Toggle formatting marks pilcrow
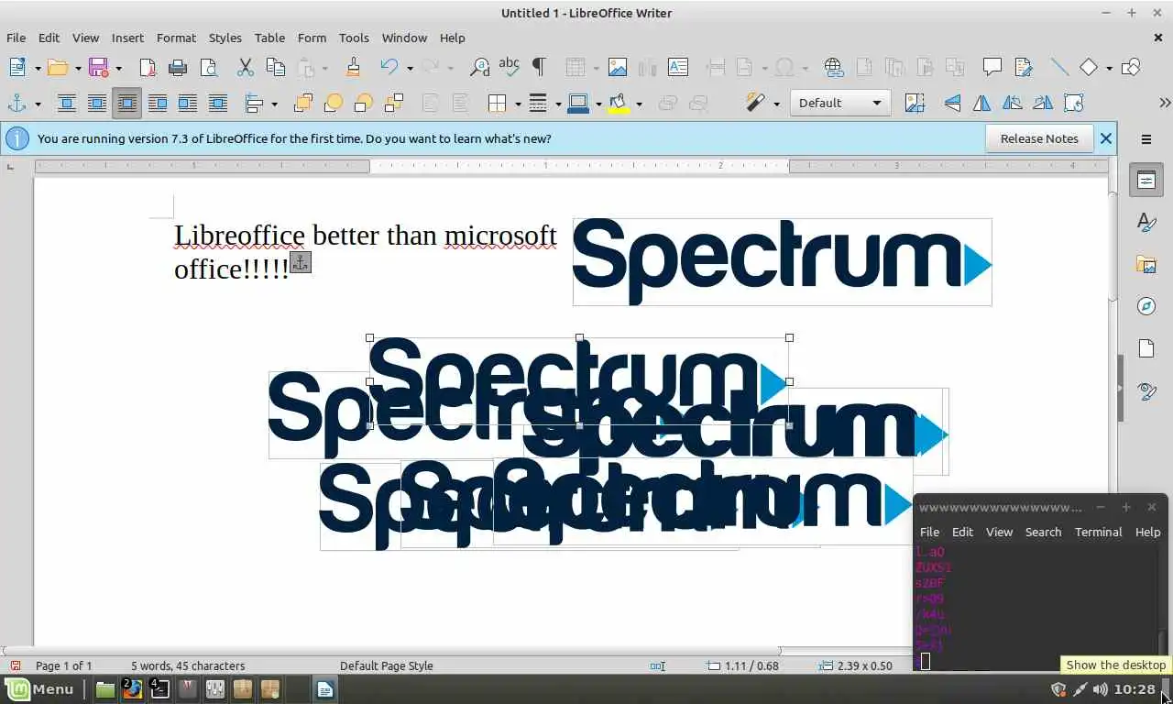Image resolution: width=1173 pixels, height=704 pixels. (539, 67)
